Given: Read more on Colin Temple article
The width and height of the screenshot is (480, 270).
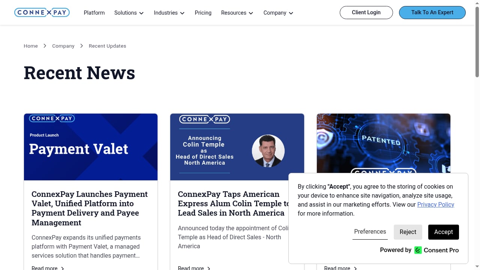Looking at the screenshot, I should coord(194,268).
